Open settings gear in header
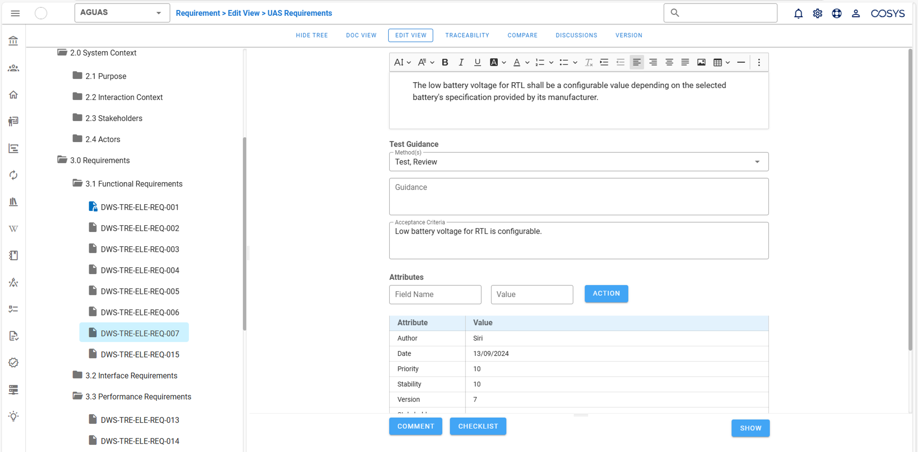Screen dimensions: 918x452 (817, 13)
